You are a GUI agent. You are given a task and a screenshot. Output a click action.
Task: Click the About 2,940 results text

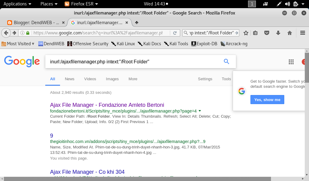point(81,93)
